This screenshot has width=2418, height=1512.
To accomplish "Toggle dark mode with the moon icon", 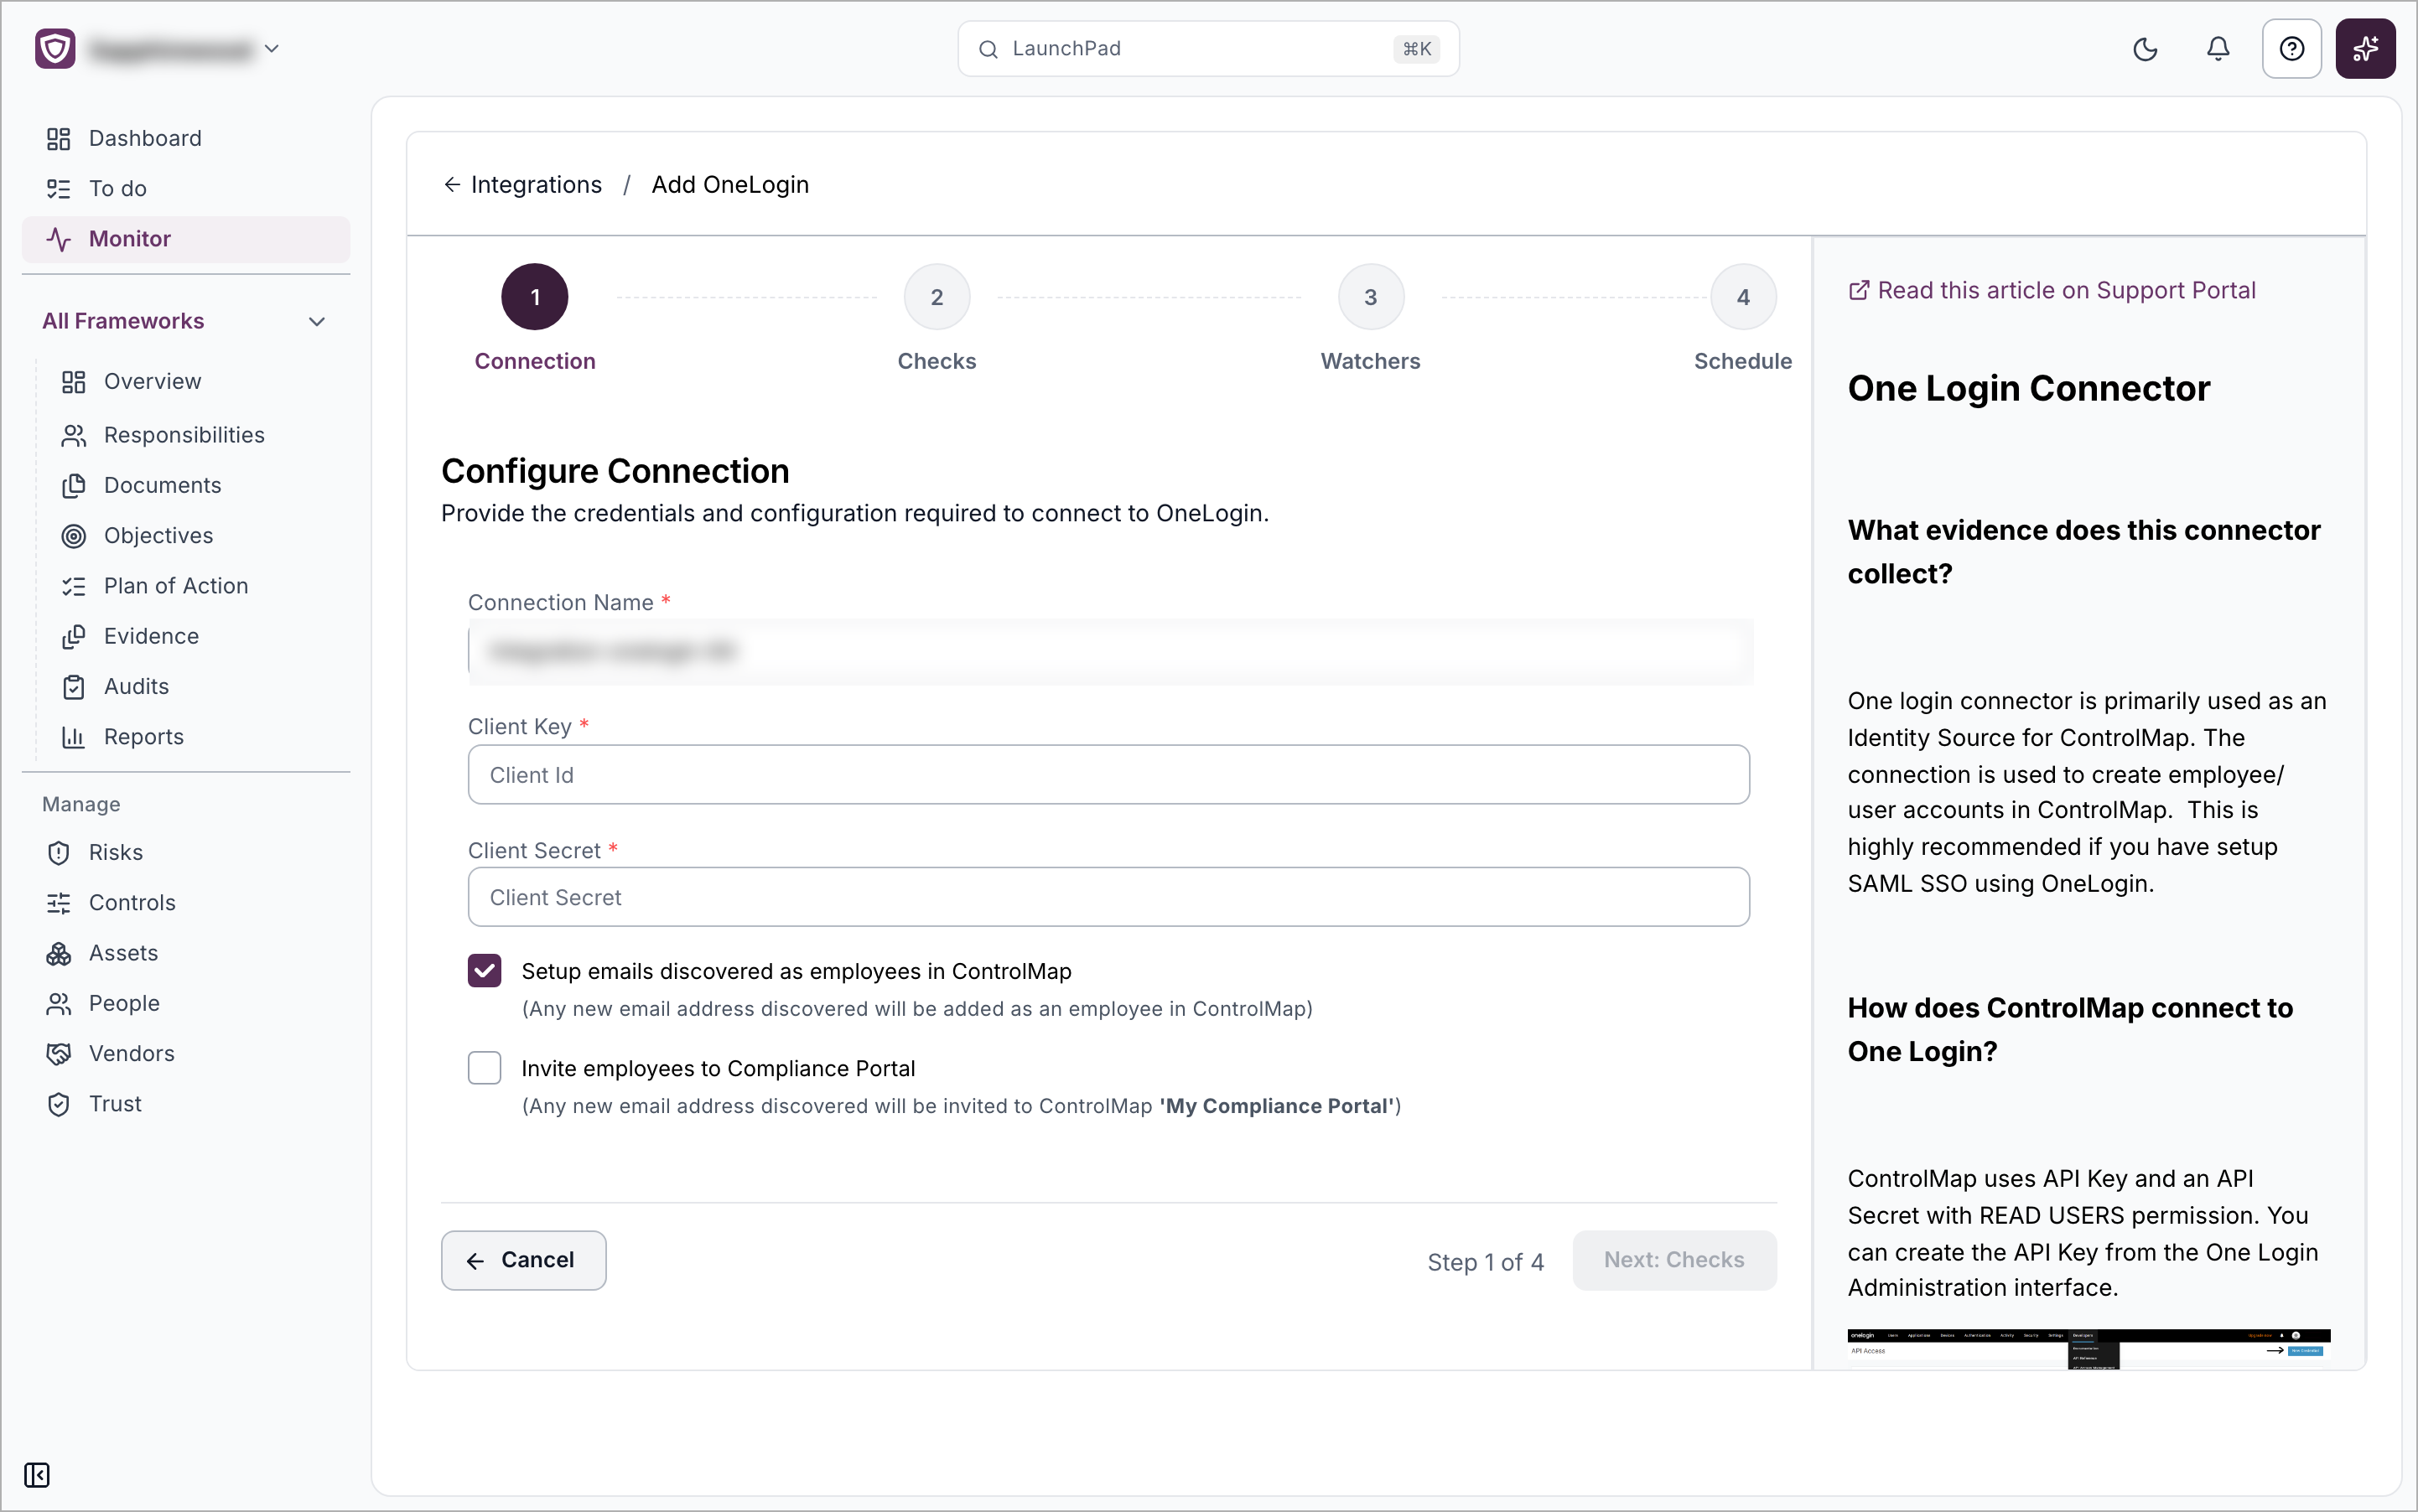I will point(2145,49).
